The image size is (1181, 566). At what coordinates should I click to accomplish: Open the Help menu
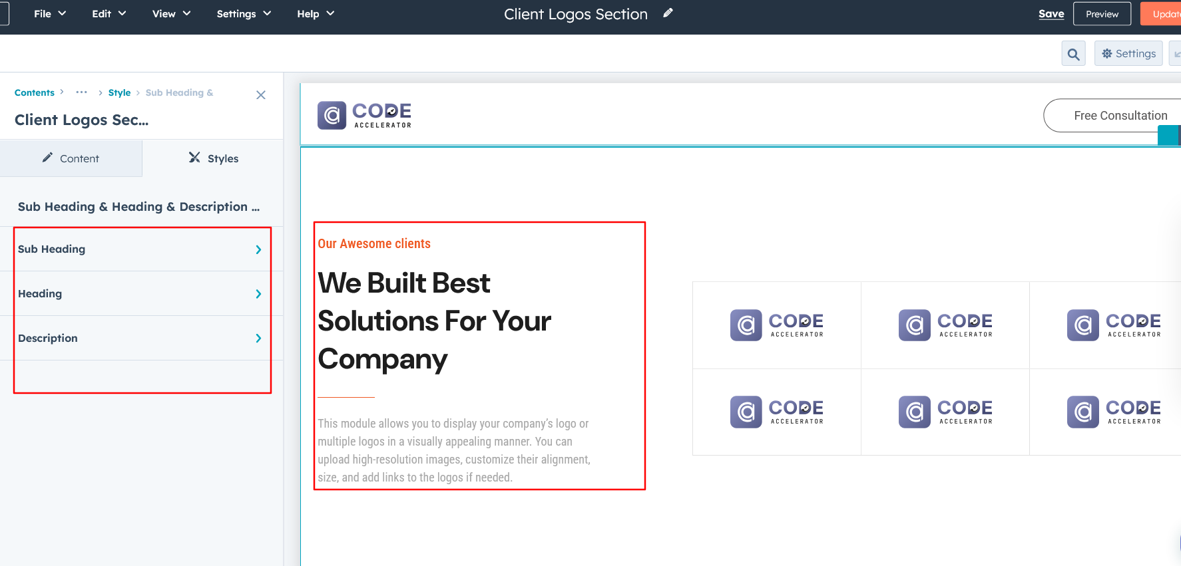pos(315,14)
